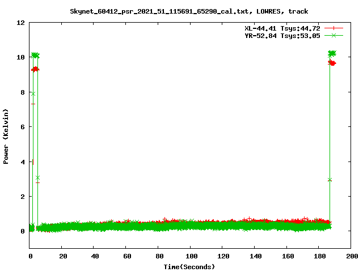363x272 pixels.
Task: Click the green YR legend line sample
Action: coord(334,36)
